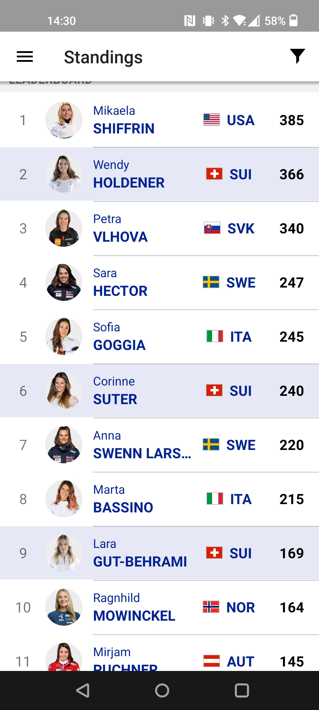
Task: Open Mikaela Shiffrin's profile photo
Action: [64, 120]
